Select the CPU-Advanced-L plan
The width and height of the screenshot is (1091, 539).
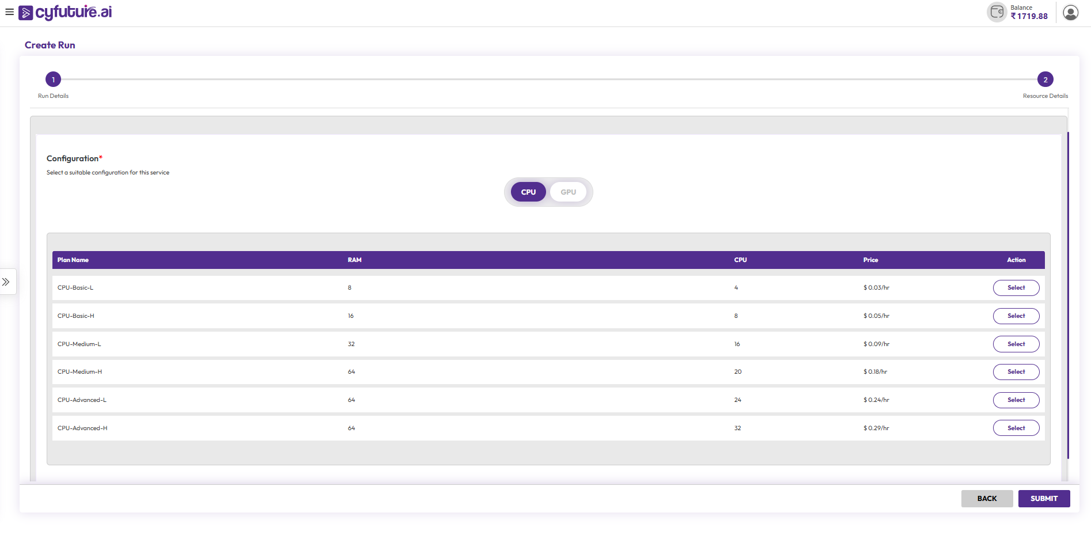pyautogui.click(x=1016, y=400)
